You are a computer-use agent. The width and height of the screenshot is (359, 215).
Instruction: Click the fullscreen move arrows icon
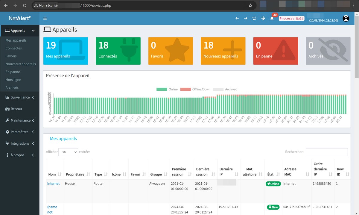point(263,18)
